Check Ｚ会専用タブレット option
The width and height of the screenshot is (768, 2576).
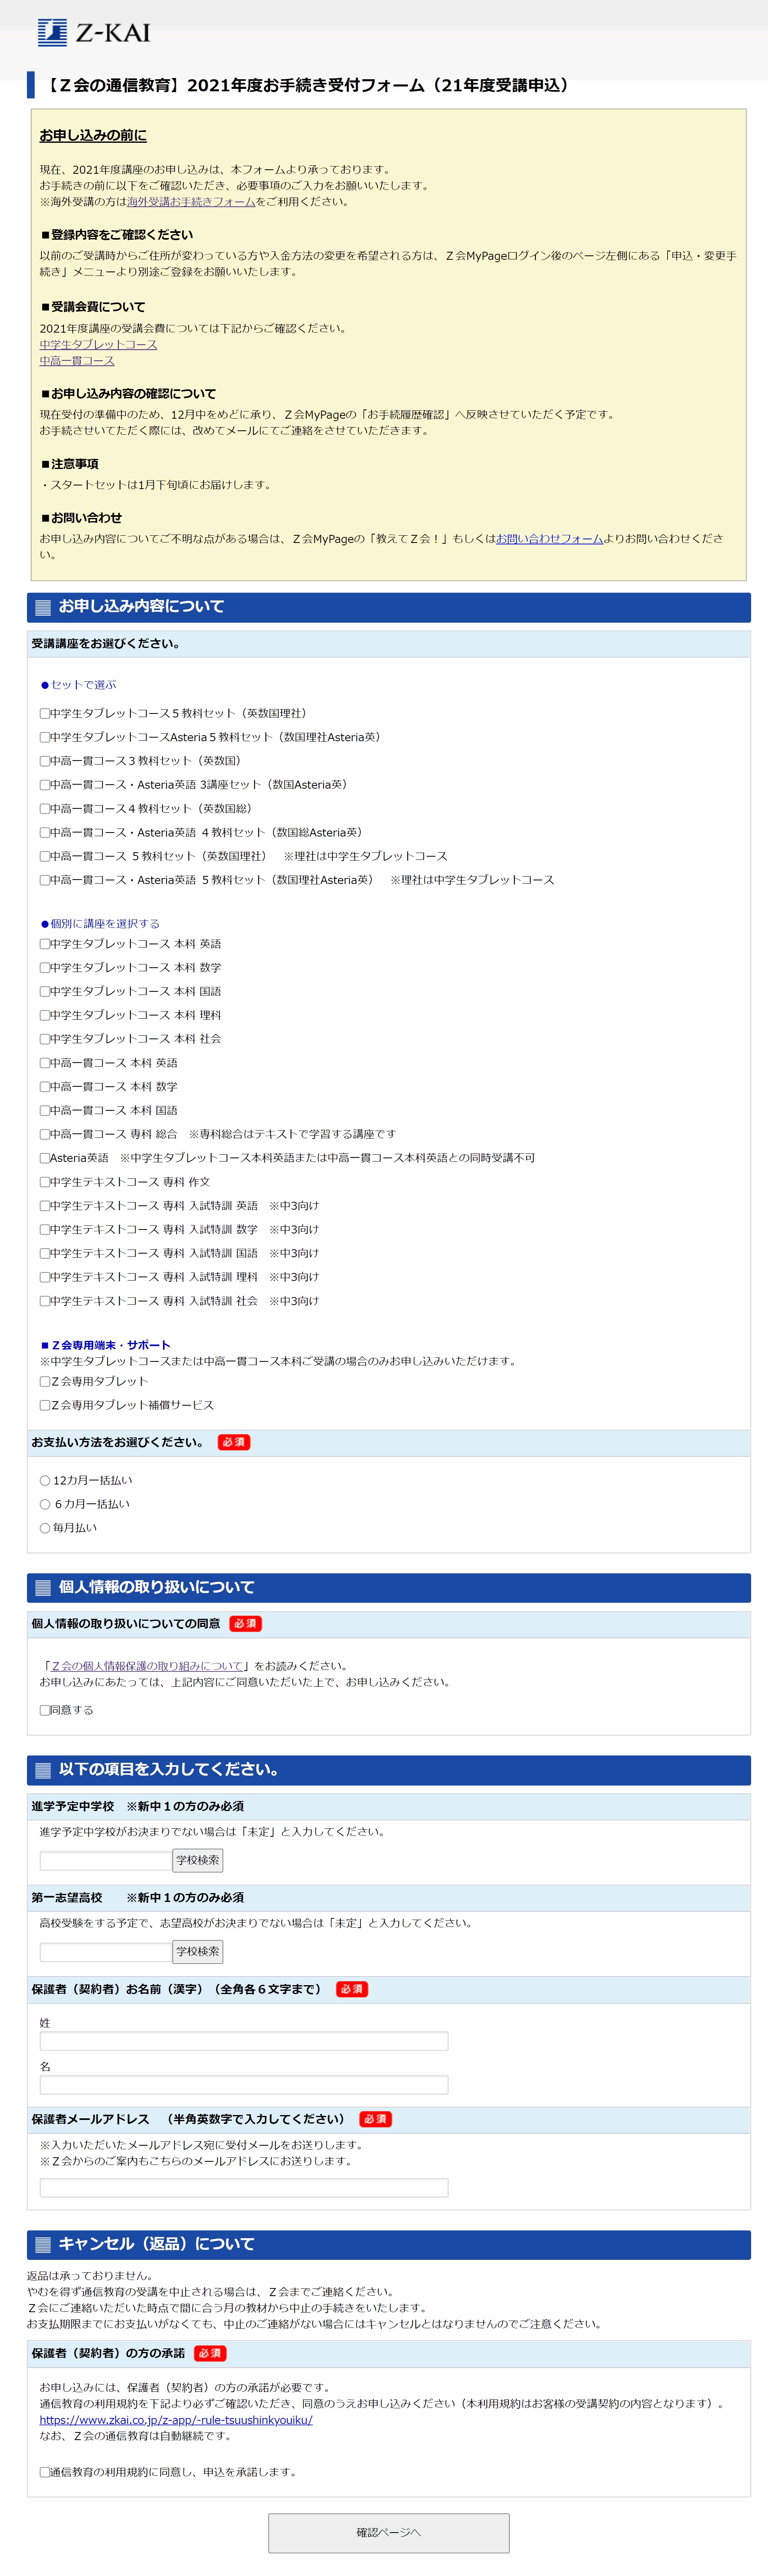pos(45,1382)
